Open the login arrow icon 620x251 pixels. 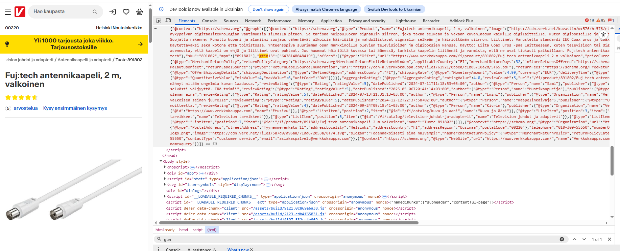point(113,12)
